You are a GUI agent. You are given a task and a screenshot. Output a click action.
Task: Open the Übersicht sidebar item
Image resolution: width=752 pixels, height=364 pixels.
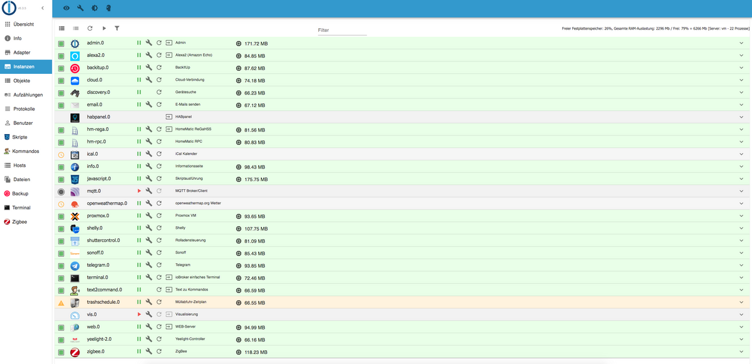26,24
